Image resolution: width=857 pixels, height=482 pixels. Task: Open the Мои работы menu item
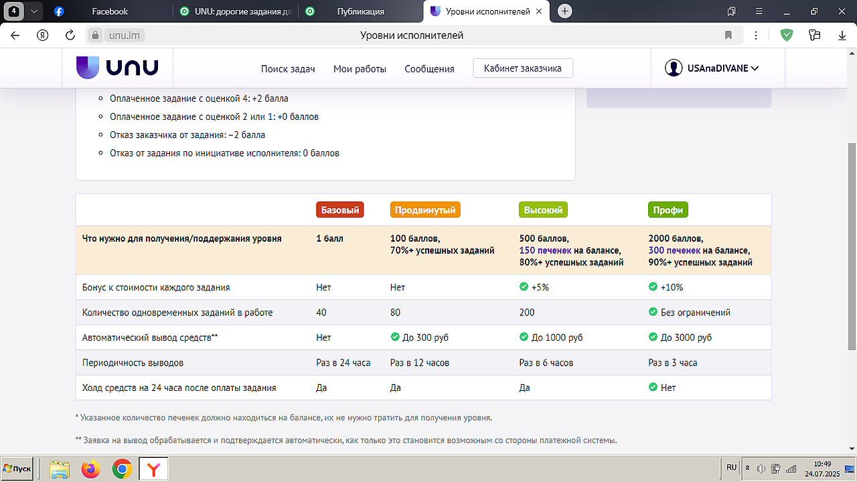click(x=360, y=69)
